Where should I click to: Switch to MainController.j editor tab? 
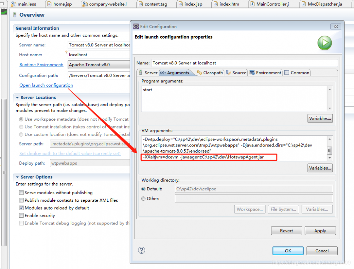coord(270,4)
